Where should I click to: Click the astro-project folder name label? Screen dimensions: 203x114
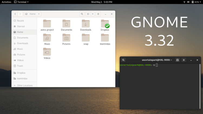point(47,30)
